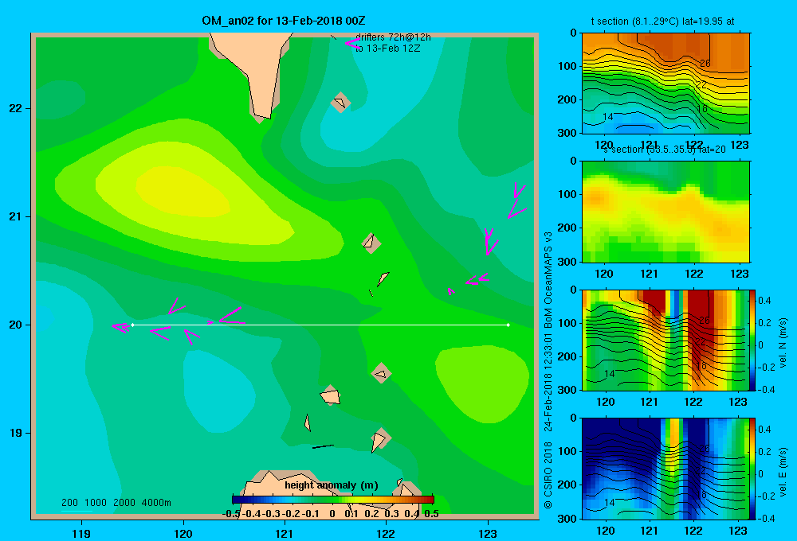This screenshot has width=797, height=541.
Task: Click the title "OM_an02 for 13-Feb-2018 00Z"
Action: 283,21
